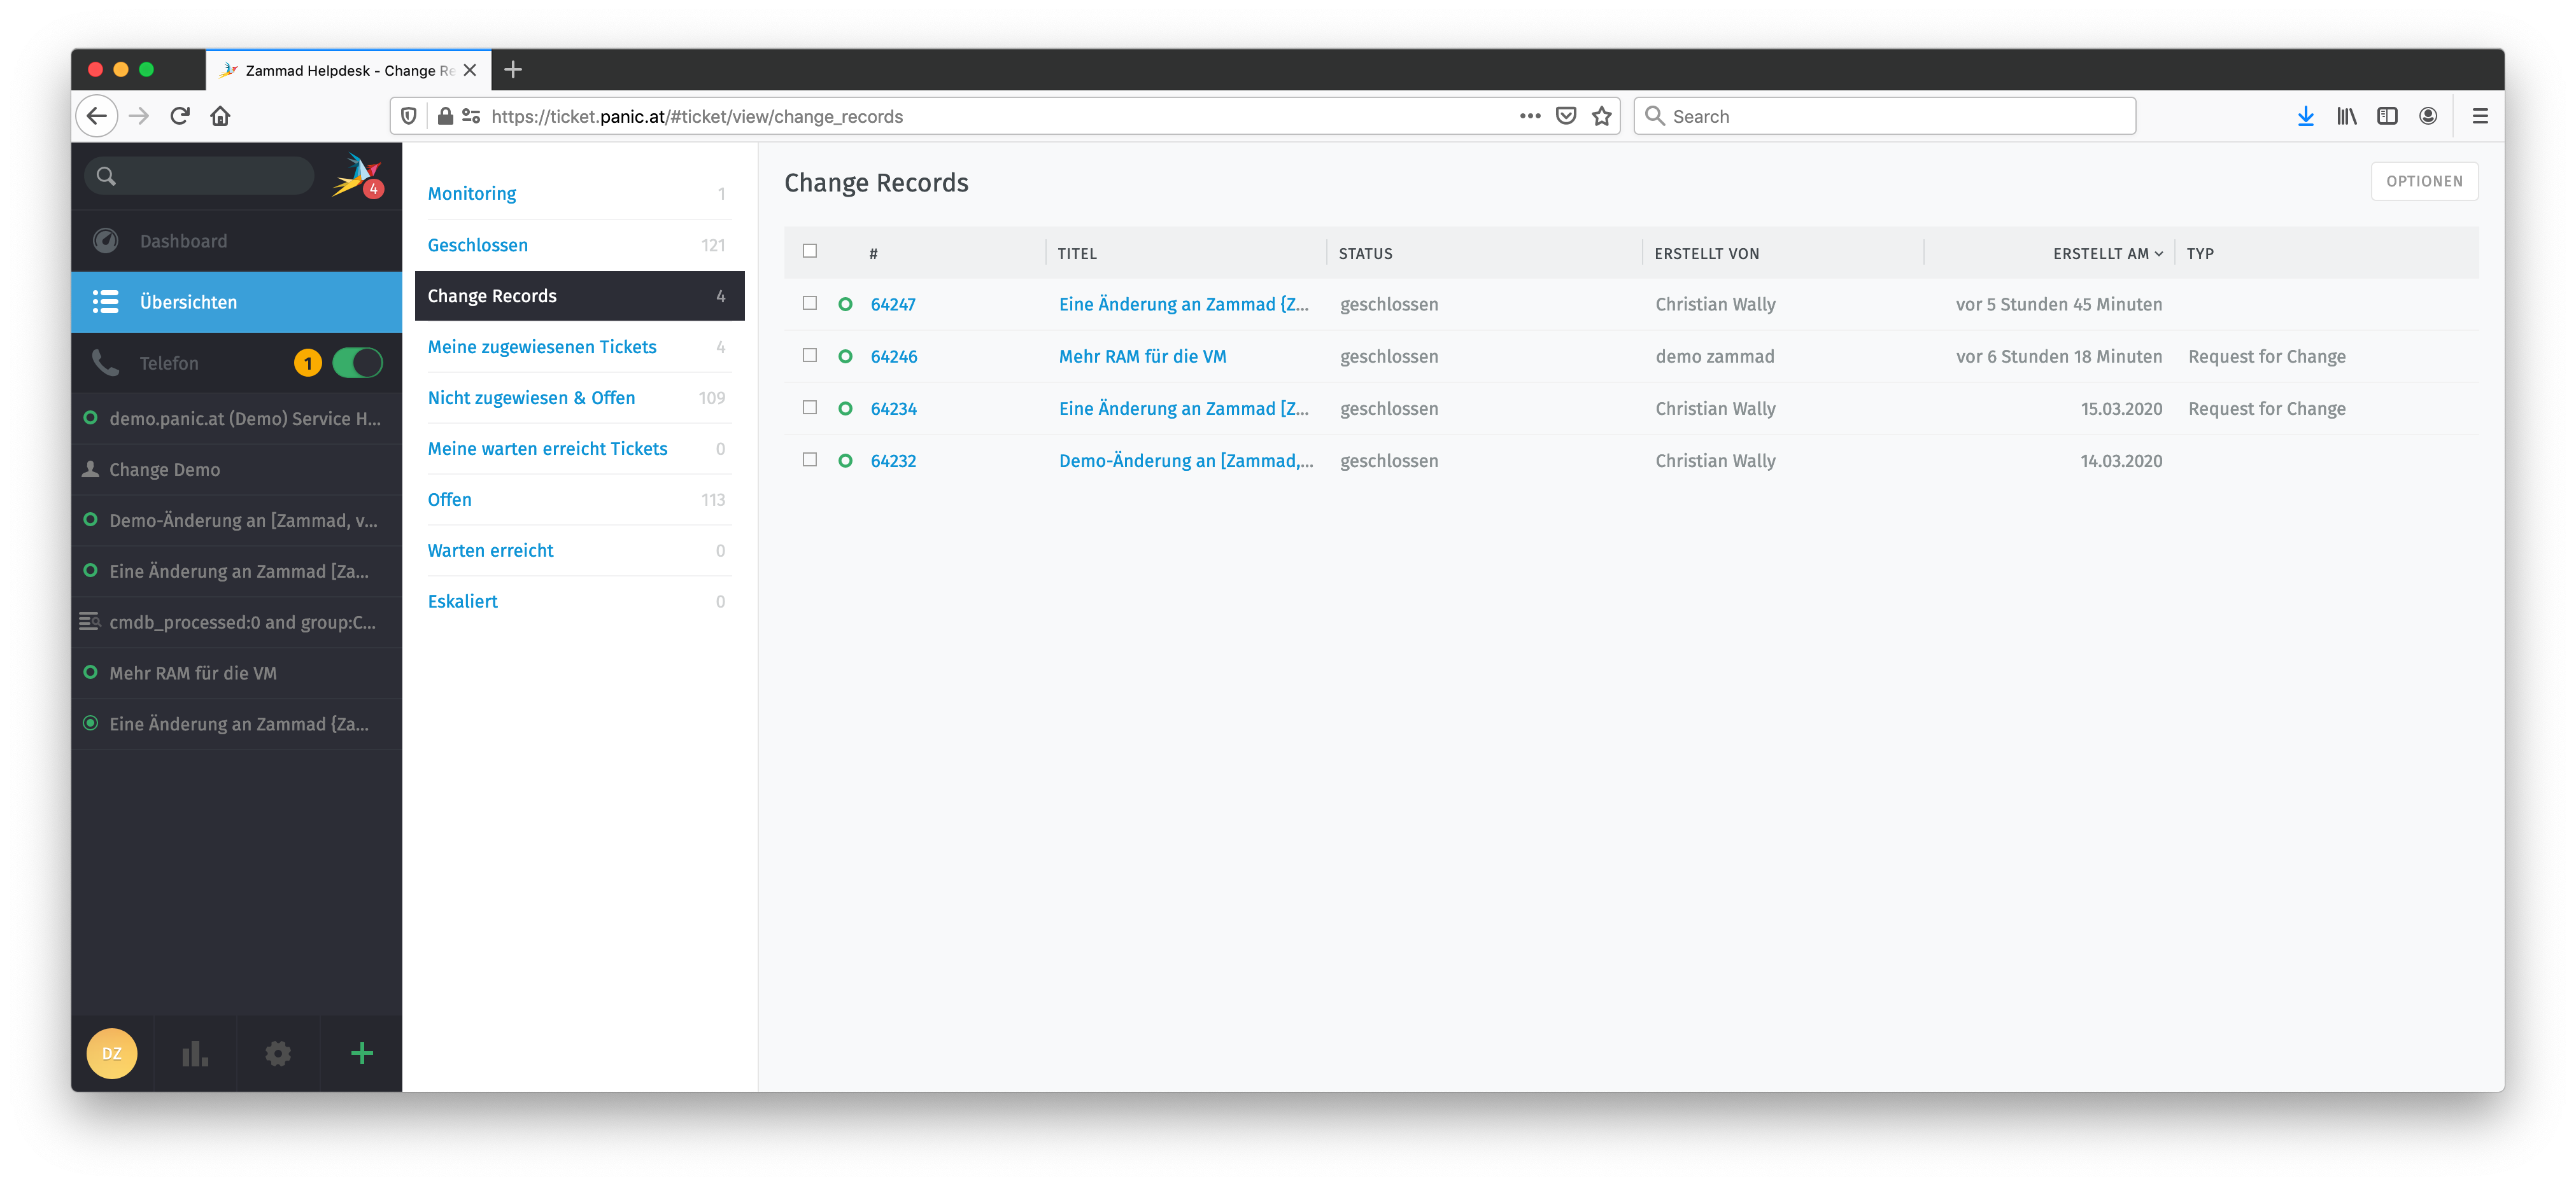
Task: Open admin settings gear icon
Action: click(278, 1053)
